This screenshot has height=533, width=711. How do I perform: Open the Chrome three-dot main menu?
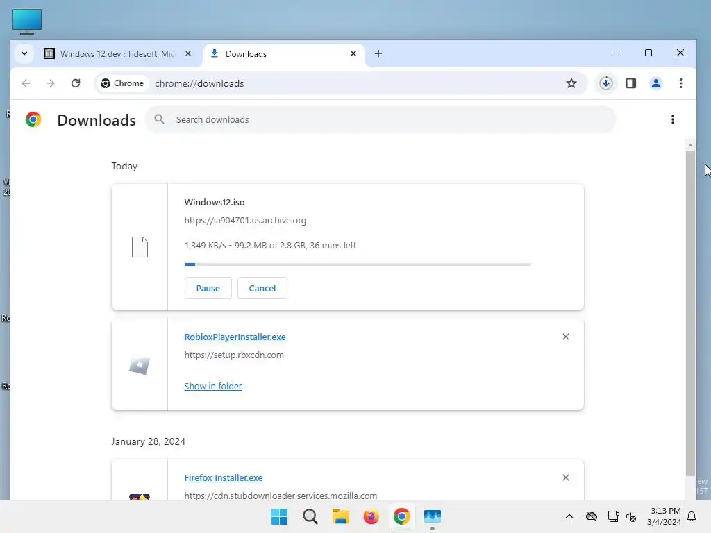coord(680,83)
